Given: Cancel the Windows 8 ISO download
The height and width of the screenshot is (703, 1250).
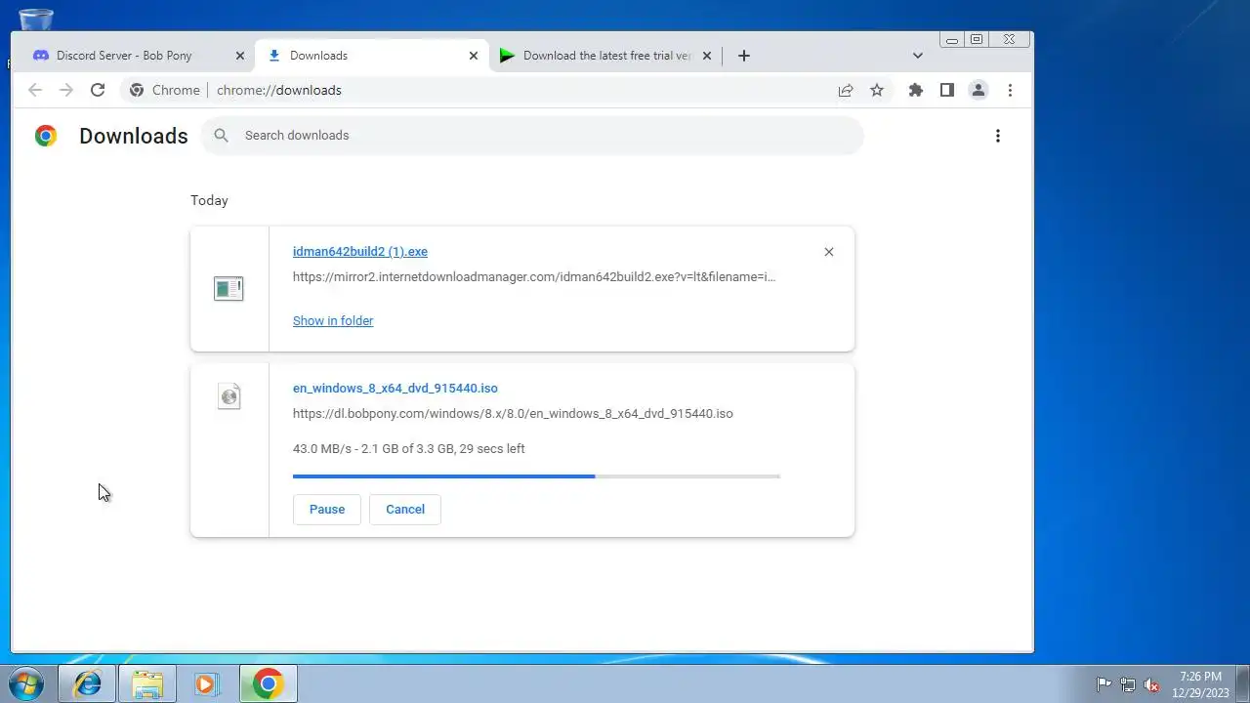Looking at the screenshot, I should tap(405, 509).
